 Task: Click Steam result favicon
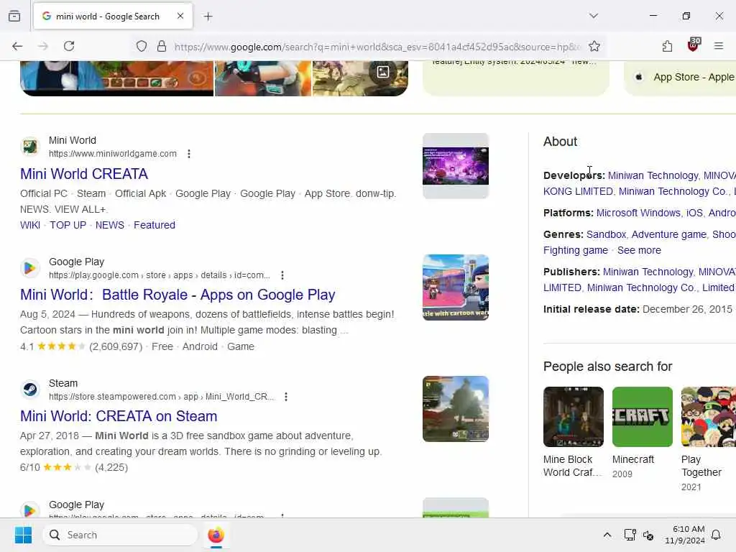pyautogui.click(x=30, y=390)
